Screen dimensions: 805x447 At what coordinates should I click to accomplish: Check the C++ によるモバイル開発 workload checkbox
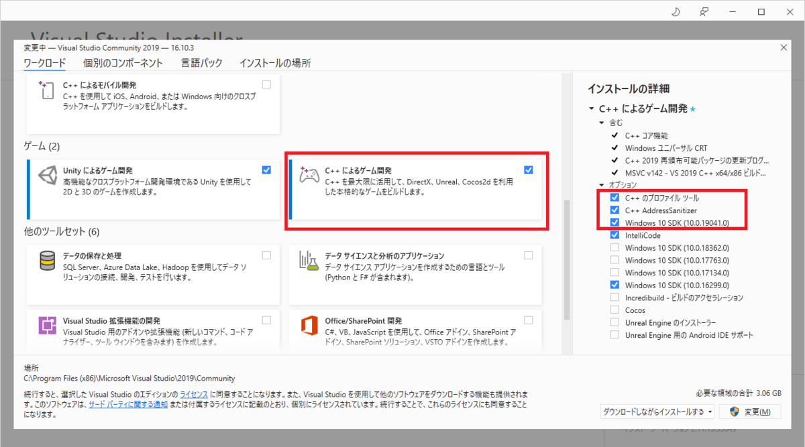pyautogui.click(x=267, y=84)
